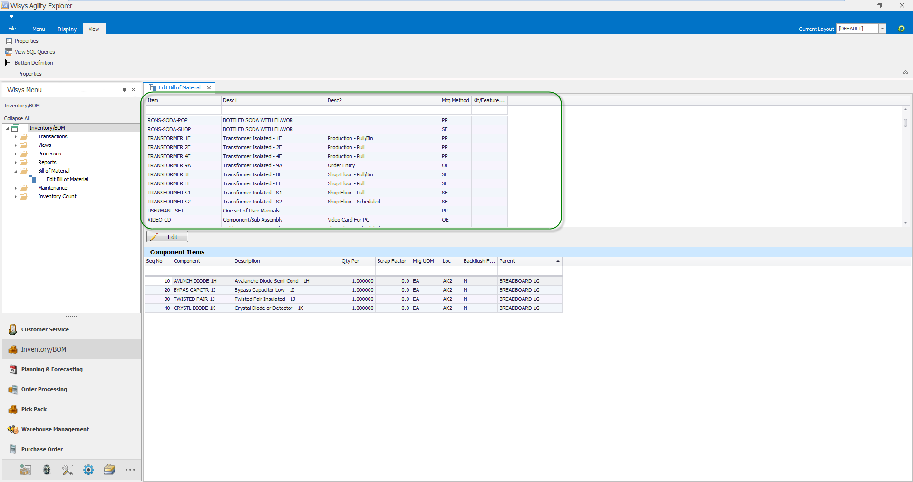The height and width of the screenshot is (482, 913).
Task: Click the dark gear icon in bottom strip
Action: coord(47,470)
